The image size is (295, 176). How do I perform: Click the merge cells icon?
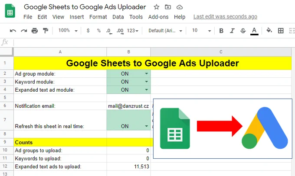point(292,31)
